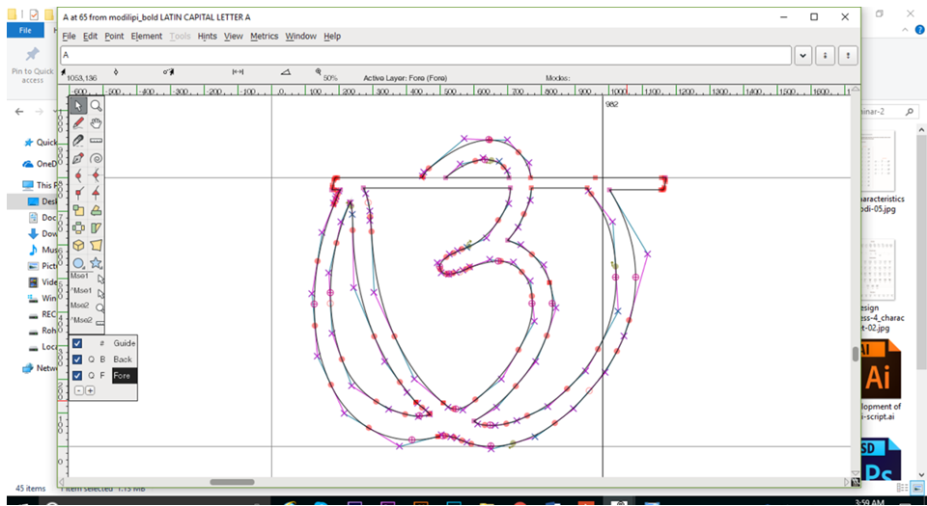Screen dimensions: 927x506
Task: Select Desktop folder in Explorer sidebar
Action: coord(42,201)
